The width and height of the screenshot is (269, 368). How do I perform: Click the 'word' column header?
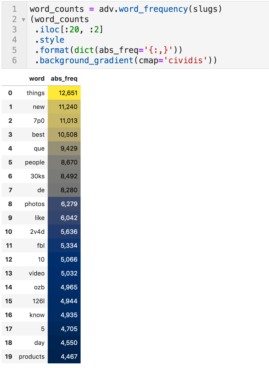pos(37,79)
